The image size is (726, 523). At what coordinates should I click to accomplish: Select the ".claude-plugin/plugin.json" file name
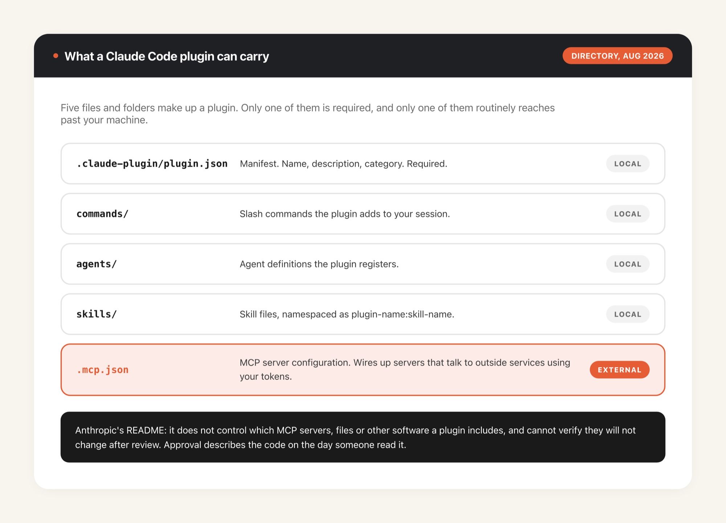click(x=152, y=164)
